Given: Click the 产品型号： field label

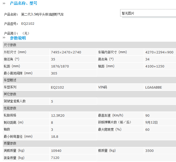Looking at the screenshot, I should (11, 24).
